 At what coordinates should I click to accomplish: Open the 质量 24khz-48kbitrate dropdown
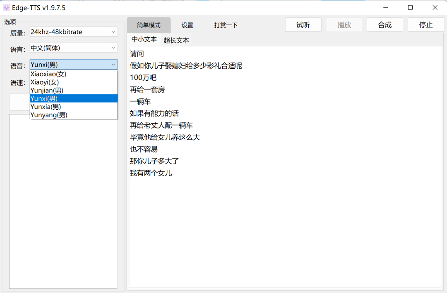[74, 32]
